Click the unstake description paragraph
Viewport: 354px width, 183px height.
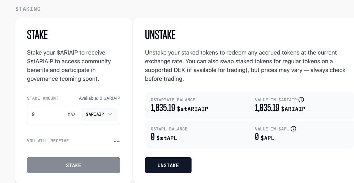pos(245,66)
